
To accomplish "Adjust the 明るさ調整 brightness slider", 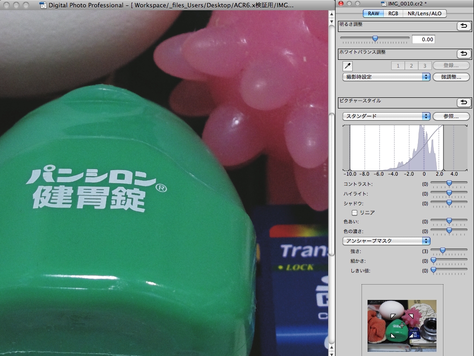I will [375, 38].
